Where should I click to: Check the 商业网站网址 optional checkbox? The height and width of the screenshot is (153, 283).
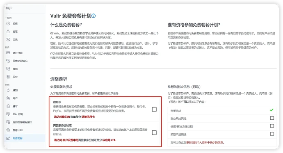pos(272,118)
